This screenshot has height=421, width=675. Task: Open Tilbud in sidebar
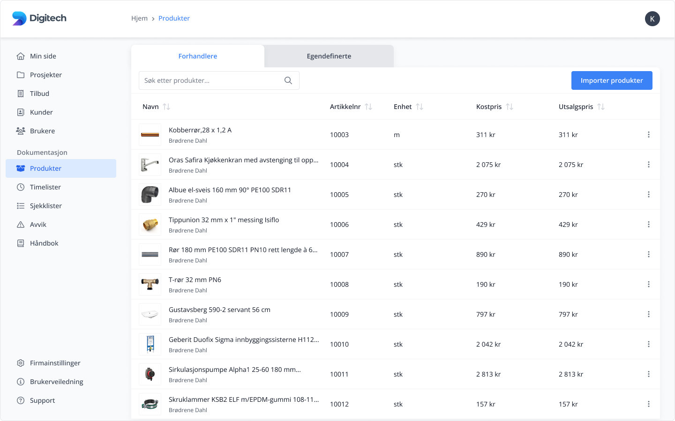pyautogui.click(x=61, y=94)
